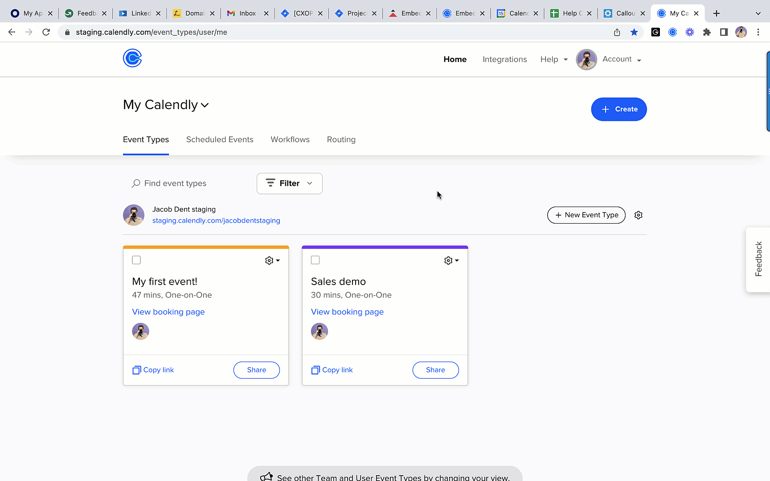This screenshot has height=481, width=770.
Task: Open the Integrations nav item
Action: coord(504,59)
